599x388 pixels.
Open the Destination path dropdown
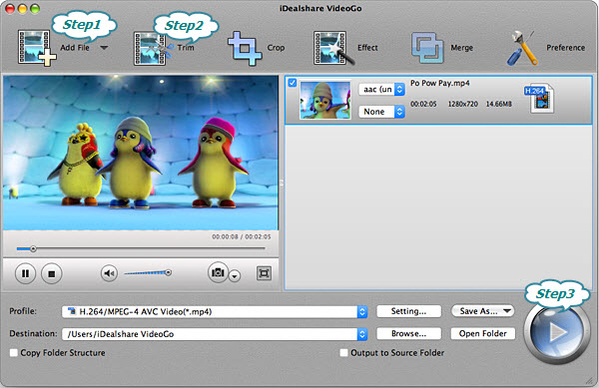coord(215,334)
